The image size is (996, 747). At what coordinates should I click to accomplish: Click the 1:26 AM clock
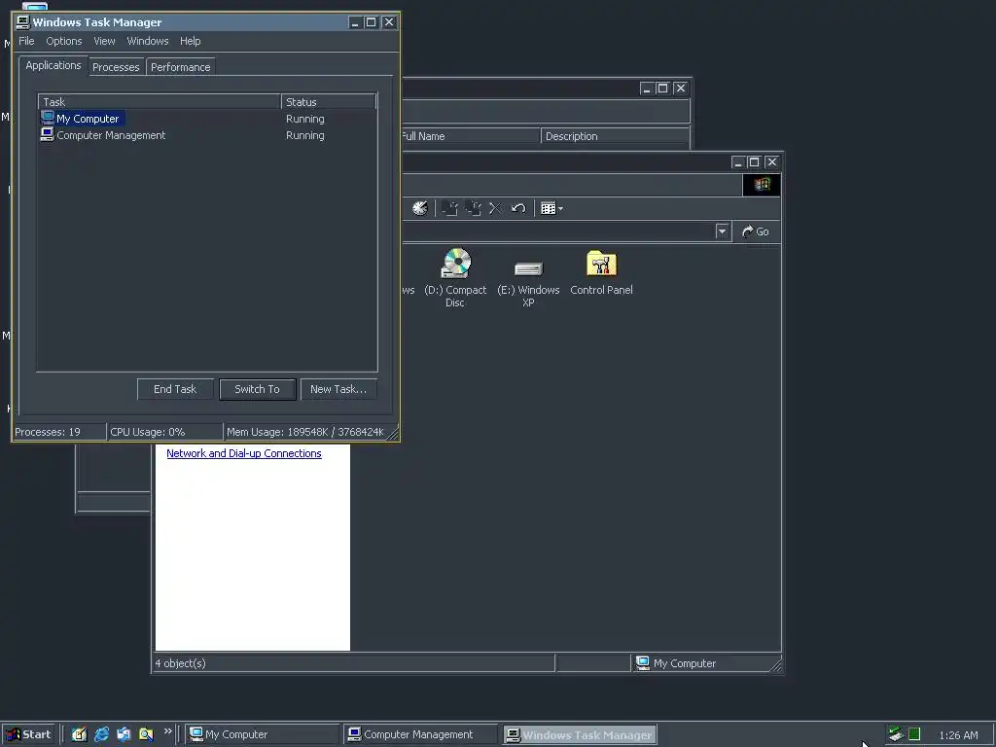point(958,735)
